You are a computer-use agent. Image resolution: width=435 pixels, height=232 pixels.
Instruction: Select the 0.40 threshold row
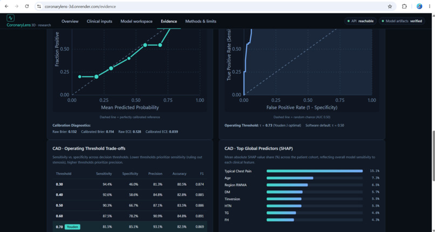[130, 195]
